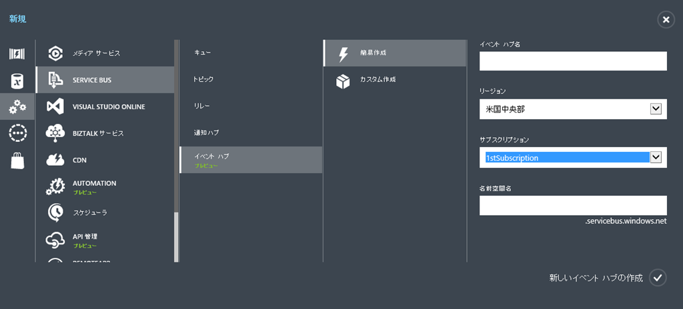Click the スケジューラ clock icon
The height and width of the screenshot is (309, 683).
55,213
